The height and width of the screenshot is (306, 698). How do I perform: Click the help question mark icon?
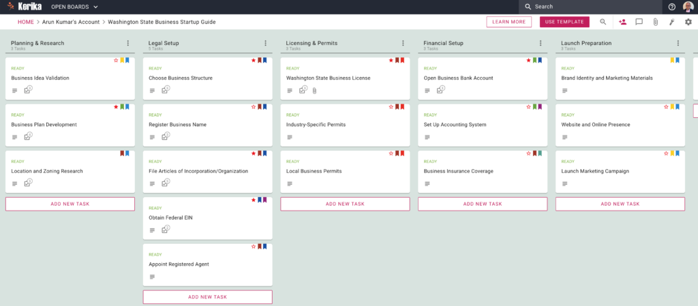click(x=671, y=7)
